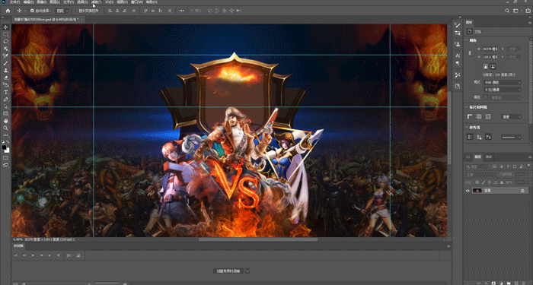This screenshot has height=285, width=533.
Task: Collapse the Canvas section in Properties
Action: click(x=466, y=40)
